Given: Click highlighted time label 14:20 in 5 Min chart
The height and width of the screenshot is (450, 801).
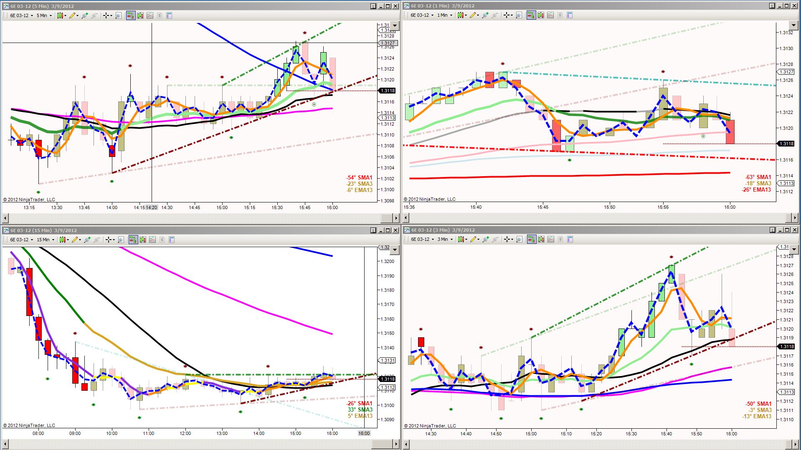Looking at the screenshot, I should (152, 207).
